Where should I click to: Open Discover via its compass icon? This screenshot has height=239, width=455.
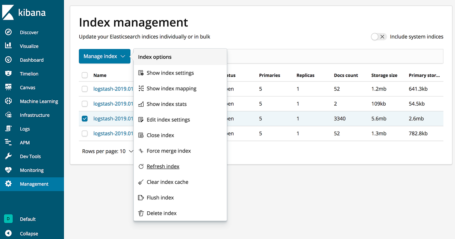tap(8, 32)
